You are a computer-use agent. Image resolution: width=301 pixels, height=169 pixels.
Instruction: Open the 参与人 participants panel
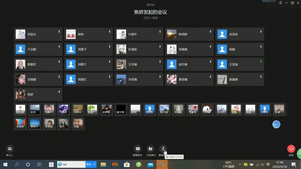pyautogui.click(x=9, y=149)
